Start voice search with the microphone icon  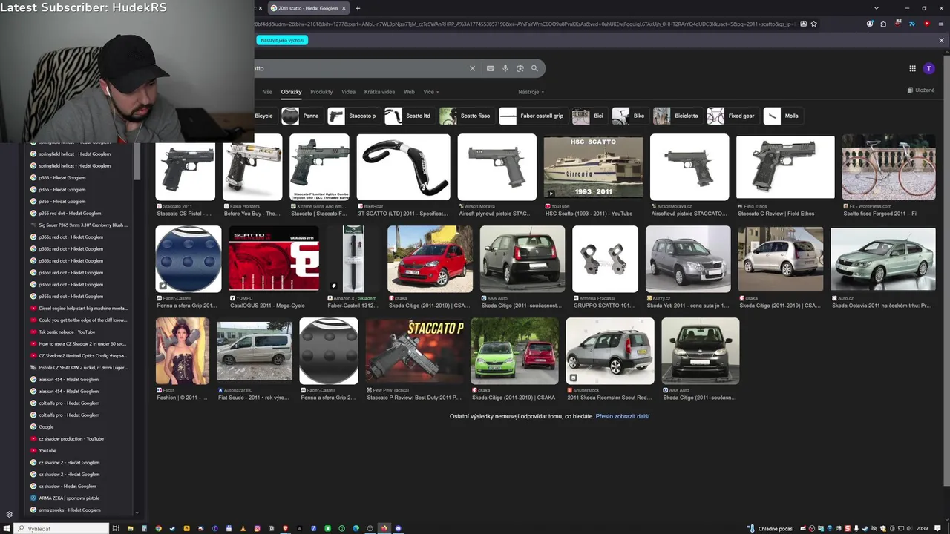coord(505,68)
